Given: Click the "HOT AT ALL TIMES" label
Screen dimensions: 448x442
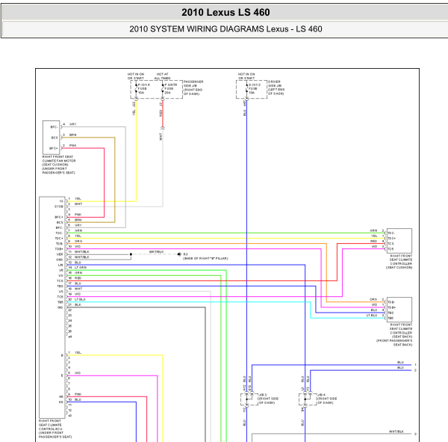Looking at the screenshot, I should (162, 76).
